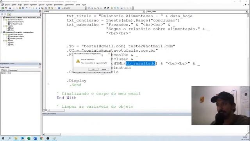Viewport: 250px width, 141px height.
Task: Switch to Alfabético properties tab
Action: 4,70
